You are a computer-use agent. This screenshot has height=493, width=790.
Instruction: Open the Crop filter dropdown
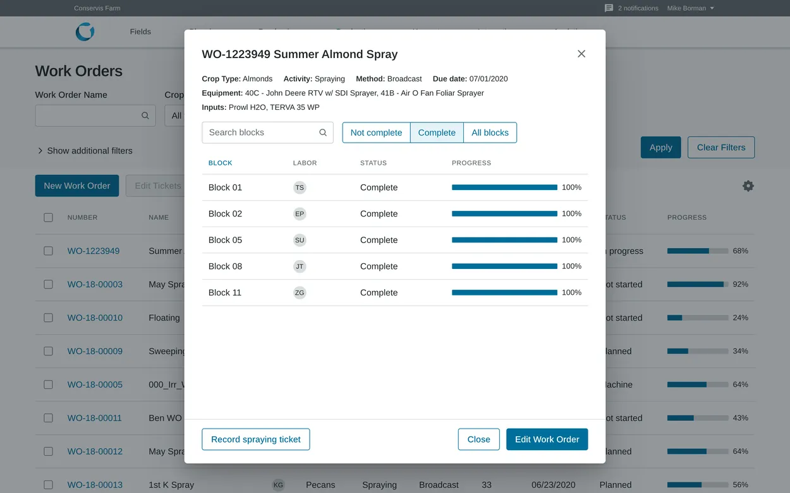[x=174, y=116]
